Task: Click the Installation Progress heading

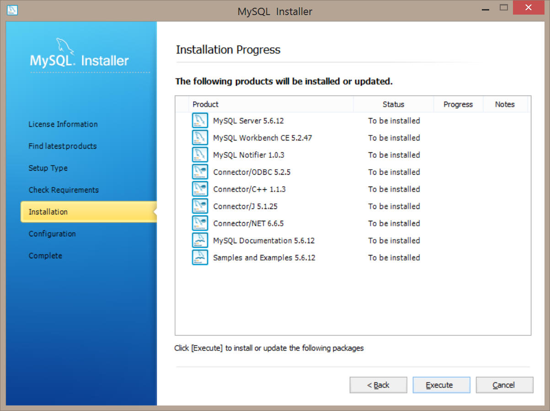Action: click(x=228, y=50)
